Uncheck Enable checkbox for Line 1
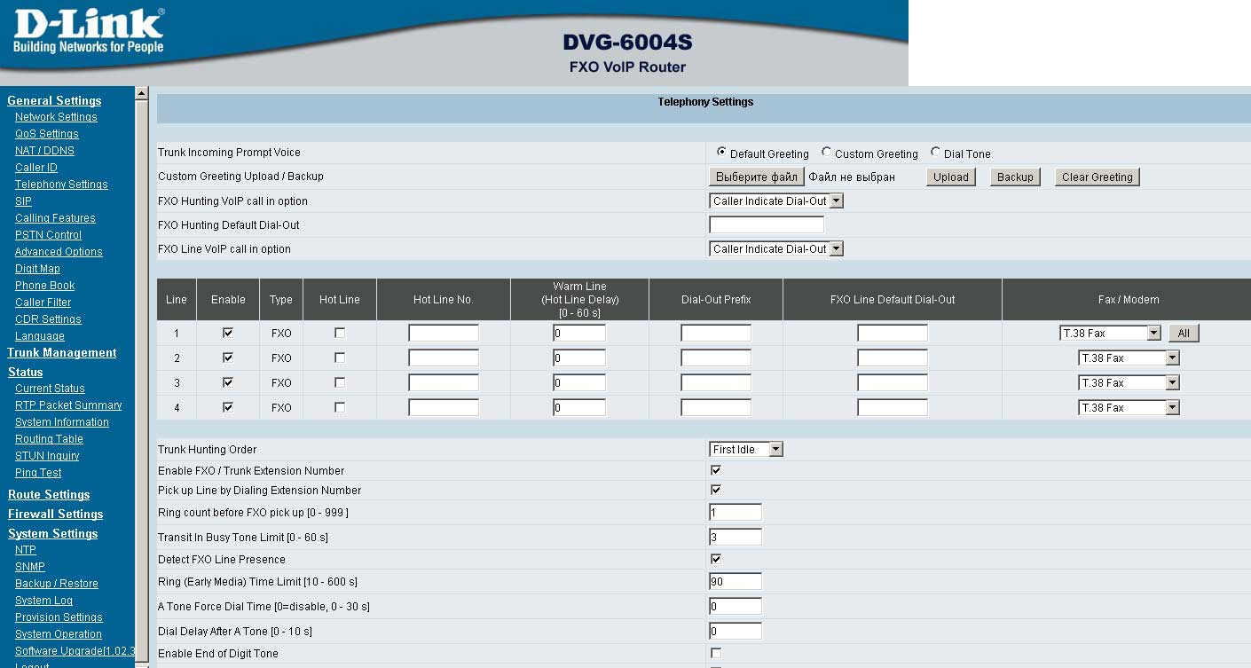This screenshot has height=668, width=1251. pos(228,333)
